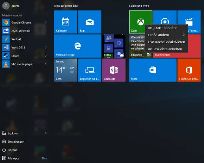Screen dimensions: 204x163
Task: Open the 'Größe ändern' submenu
Action: (x=166, y=35)
